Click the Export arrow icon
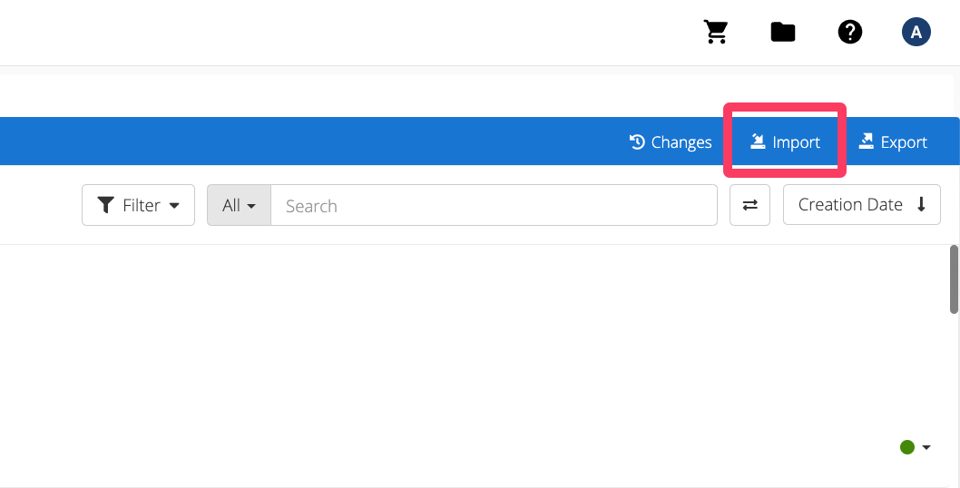 (x=866, y=142)
